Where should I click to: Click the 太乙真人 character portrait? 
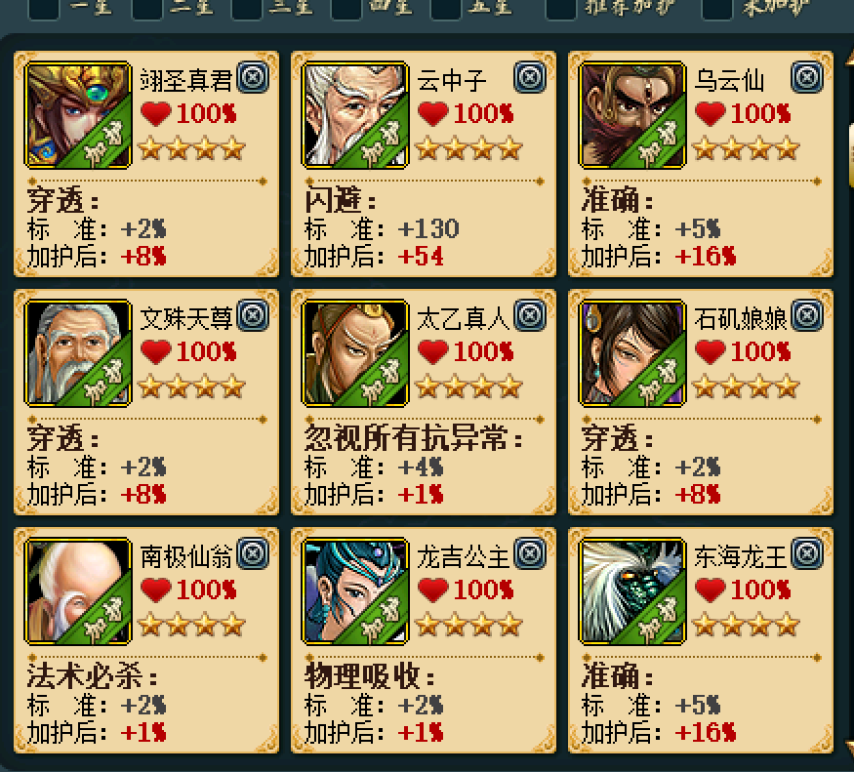click(x=355, y=353)
